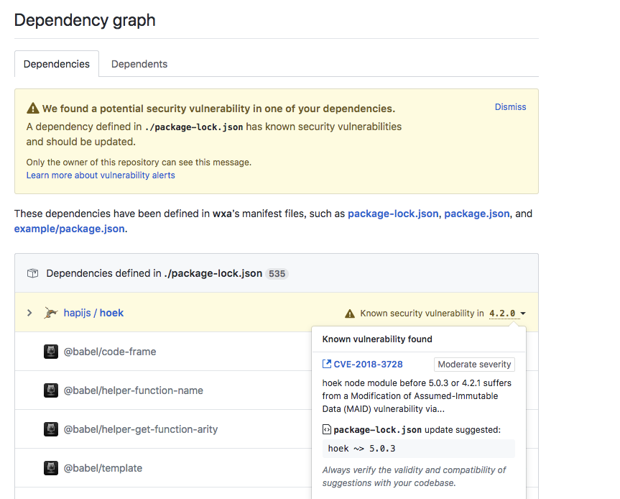Click the @babel/helper-function-name package icon
This screenshot has width=620, height=499.
50,390
